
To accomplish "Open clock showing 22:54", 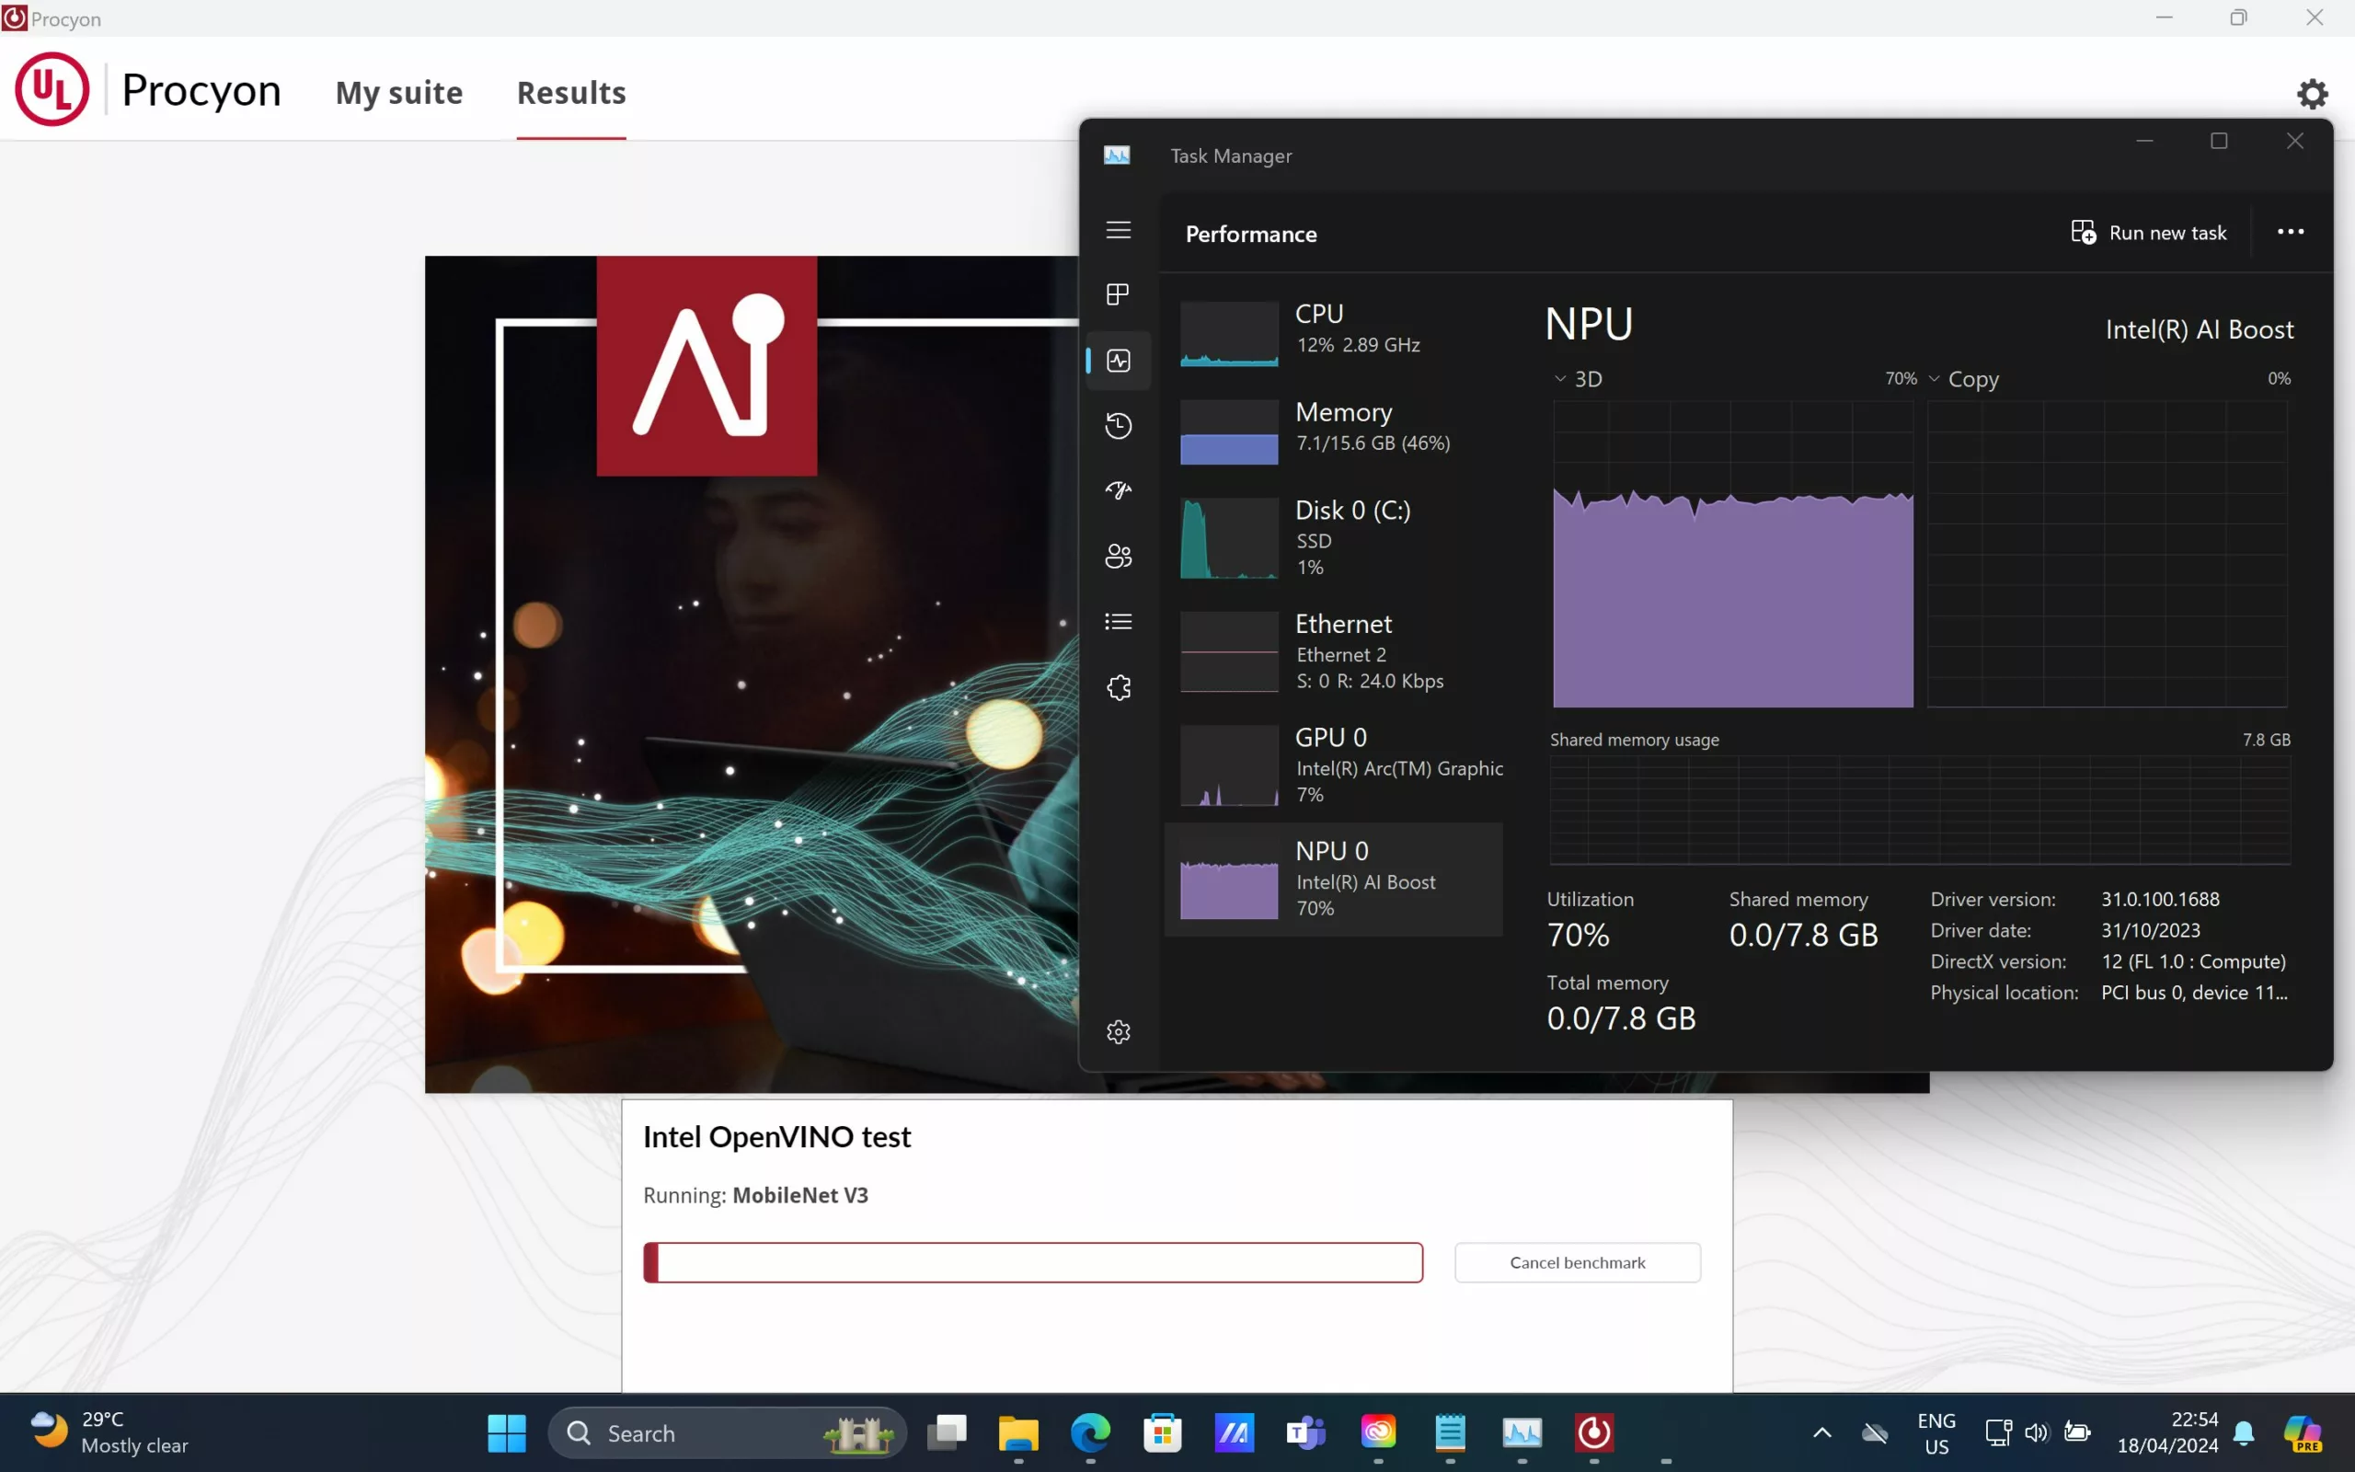I will pos(2167,1432).
